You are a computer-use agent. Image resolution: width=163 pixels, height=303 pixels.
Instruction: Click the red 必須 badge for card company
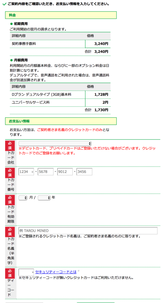[x=10, y=146]
